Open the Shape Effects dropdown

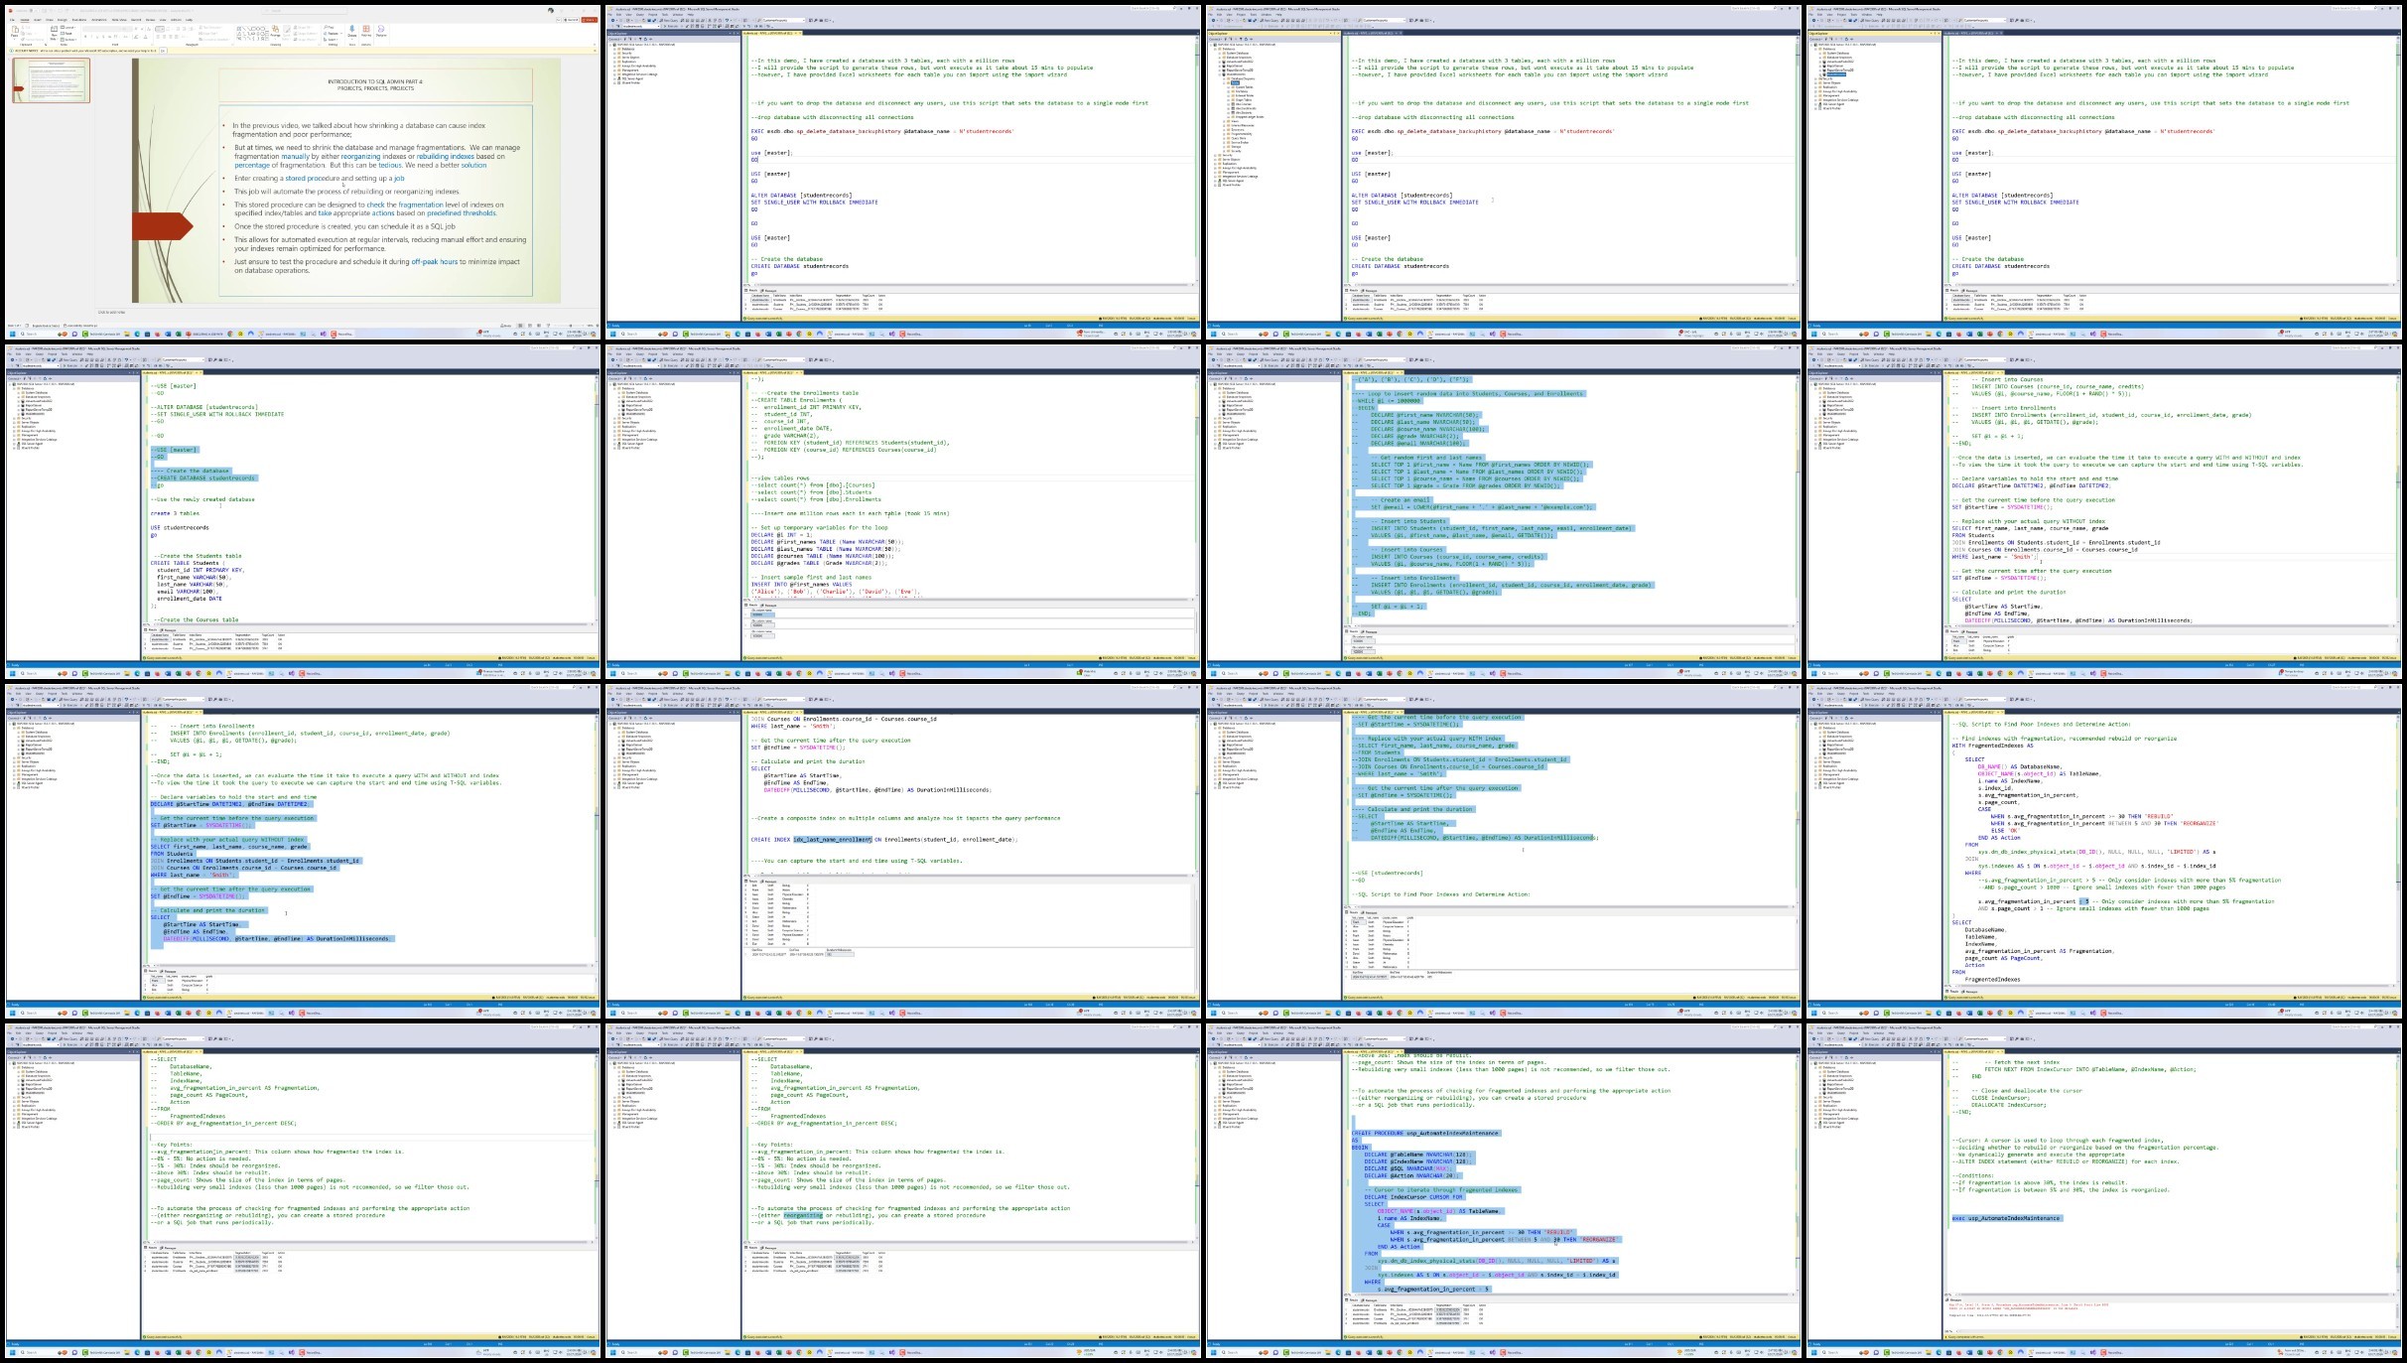pyautogui.click(x=305, y=39)
